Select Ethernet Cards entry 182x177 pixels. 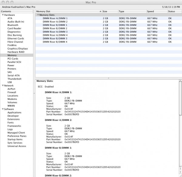click(x=16, y=39)
